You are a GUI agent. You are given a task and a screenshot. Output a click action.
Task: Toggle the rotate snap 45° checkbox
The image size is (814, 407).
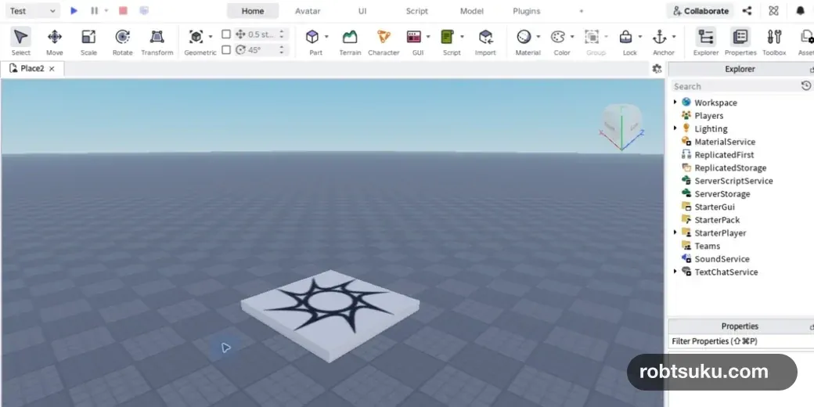pyautogui.click(x=226, y=50)
